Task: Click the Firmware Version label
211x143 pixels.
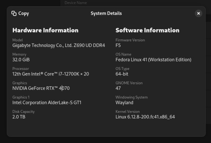Action: (x=130, y=40)
